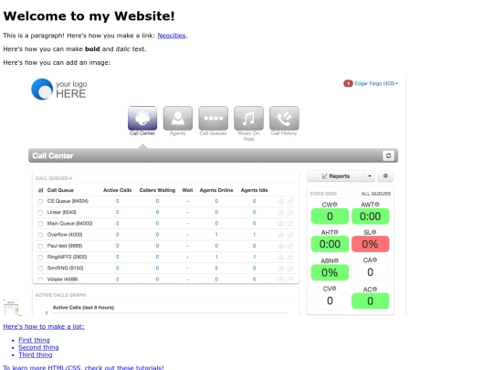Image resolution: width=493 pixels, height=370 pixels.
Task: Open the Agents person icon
Action: tap(178, 118)
